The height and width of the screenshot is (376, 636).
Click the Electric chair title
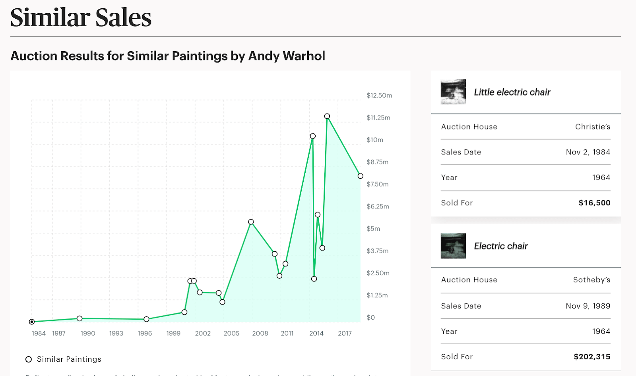tap(501, 246)
